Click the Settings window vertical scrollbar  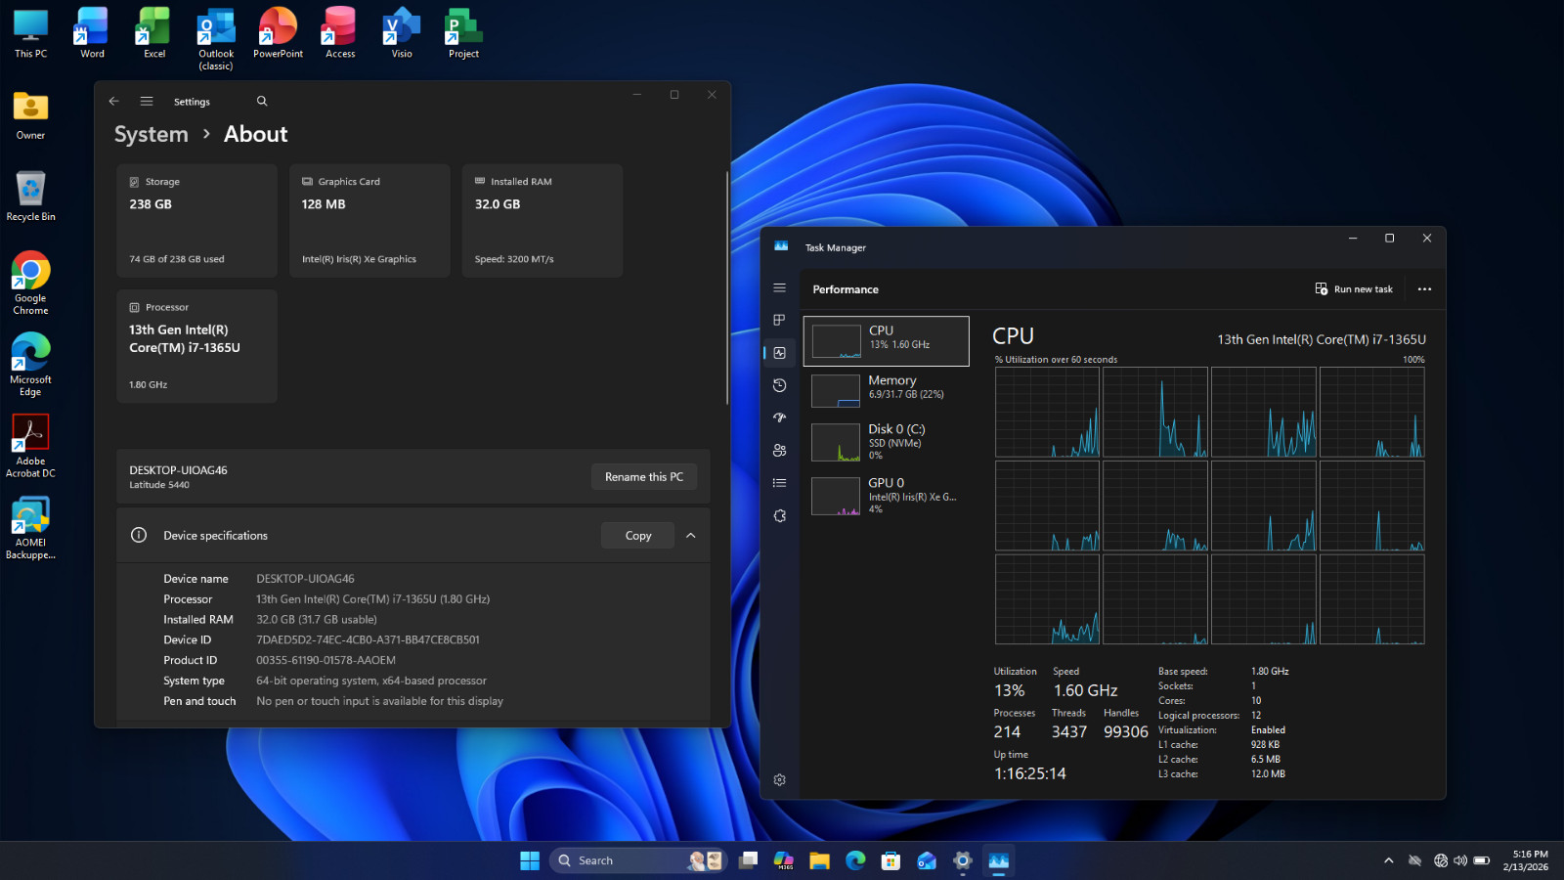(726, 288)
